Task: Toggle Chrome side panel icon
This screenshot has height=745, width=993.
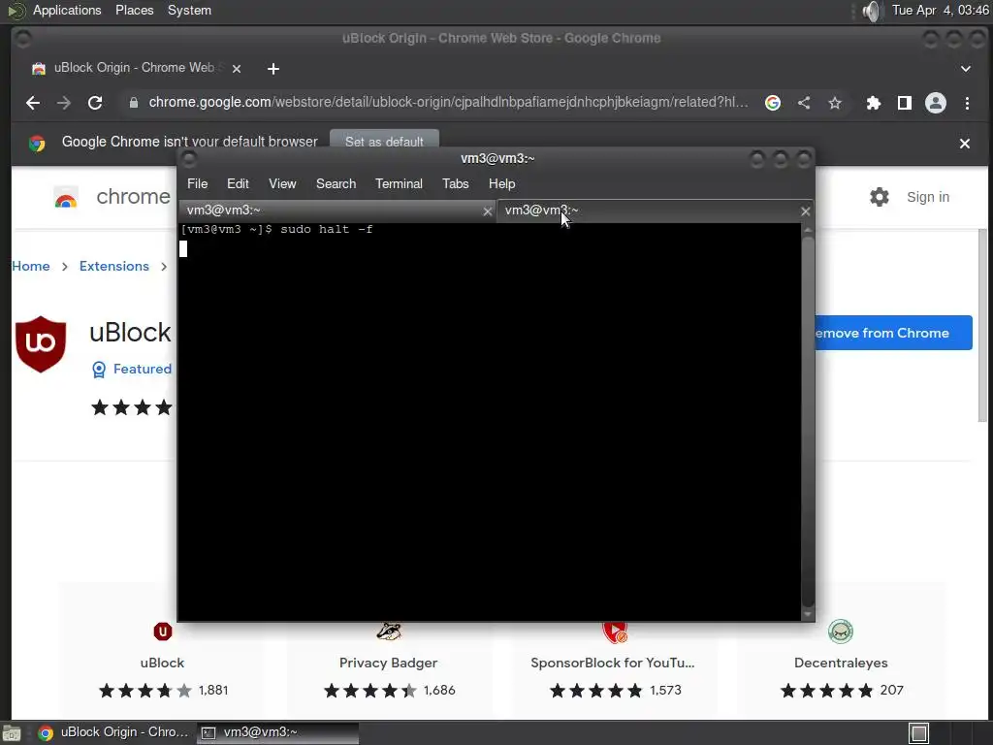Action: (905, 103)
